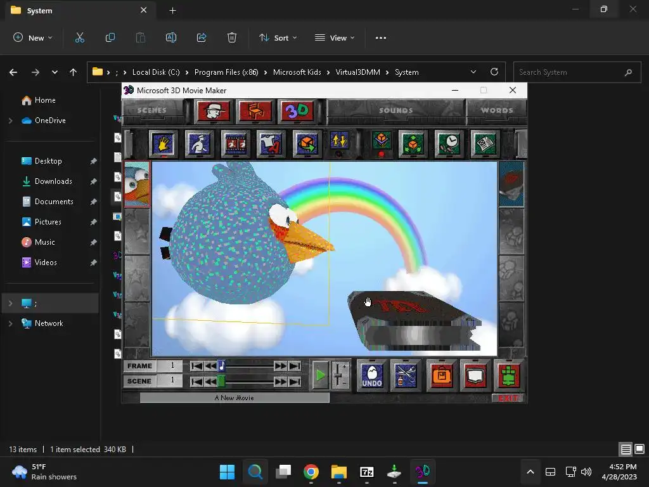Click the Windows Start button
Image resolution: width=649 pixels, height=487 pixels.
tap(228, 472)
